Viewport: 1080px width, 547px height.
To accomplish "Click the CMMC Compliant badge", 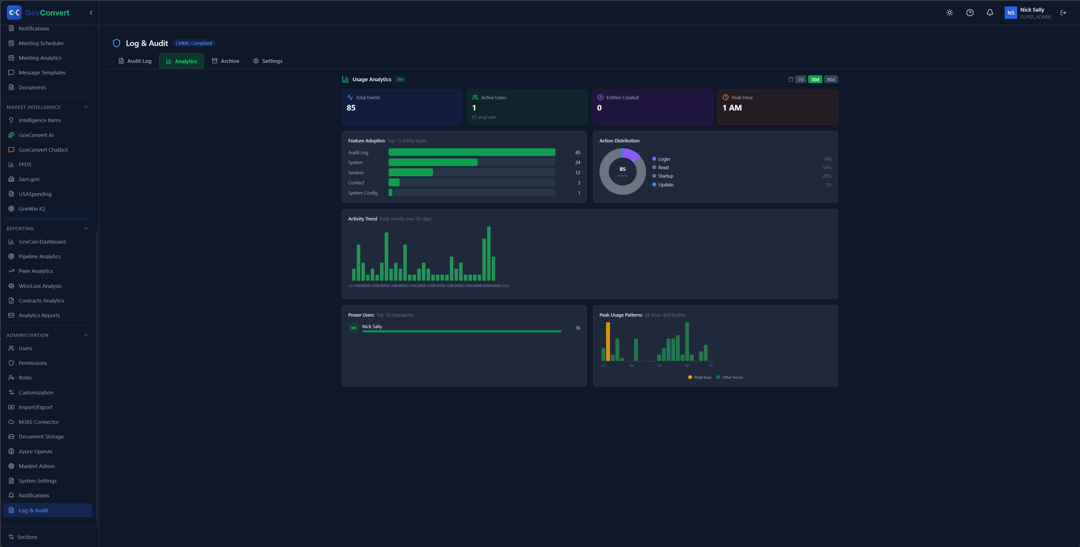I will point(194,43).
